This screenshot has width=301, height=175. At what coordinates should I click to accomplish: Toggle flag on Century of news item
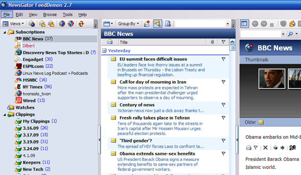[223, 105]
